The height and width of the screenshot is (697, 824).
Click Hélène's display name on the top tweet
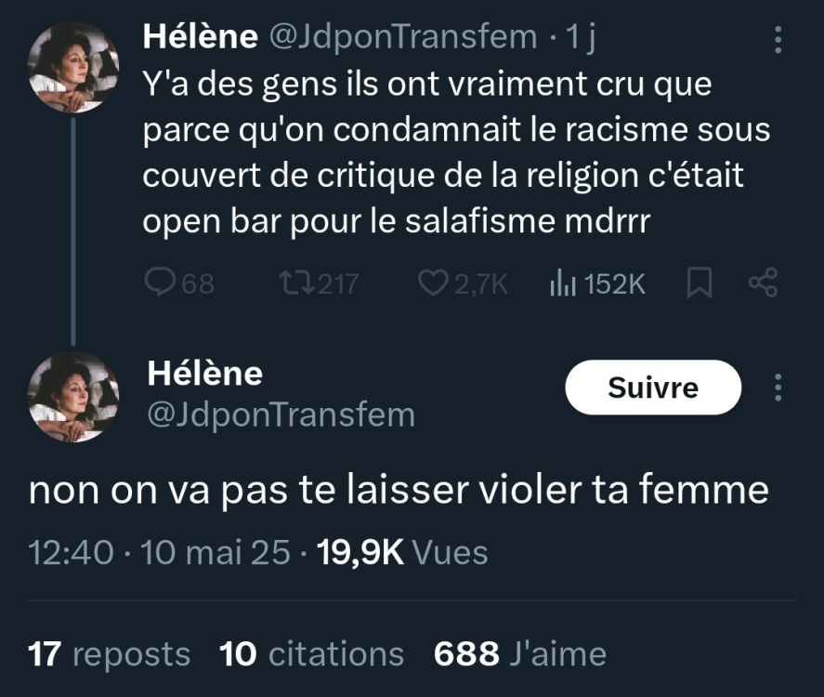[199, 35]
